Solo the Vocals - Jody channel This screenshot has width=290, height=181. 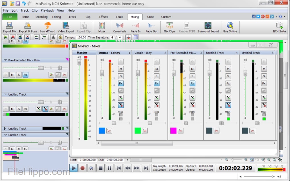point(157,76)
